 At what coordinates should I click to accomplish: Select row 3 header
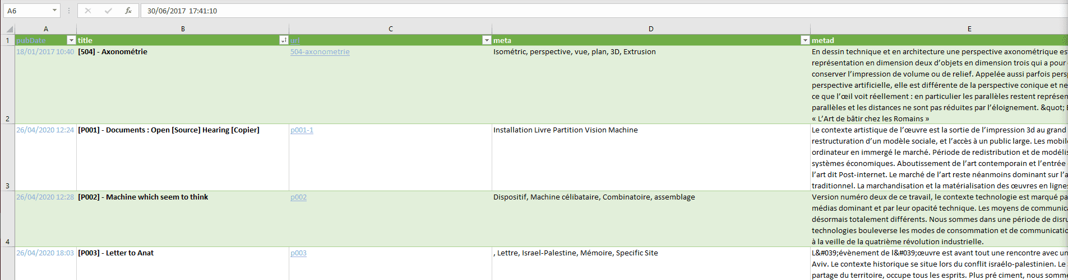tap(7, 158)
